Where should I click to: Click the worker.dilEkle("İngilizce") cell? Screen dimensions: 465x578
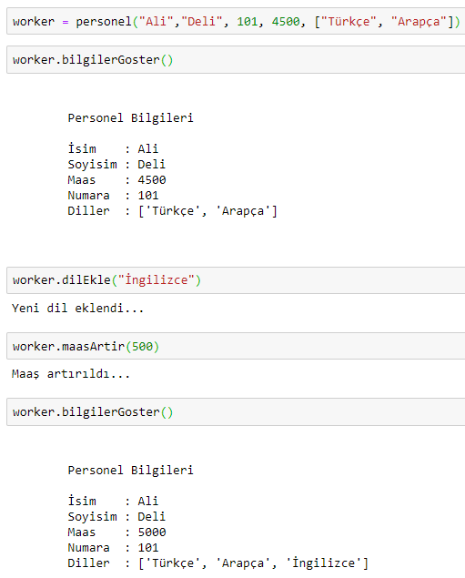point(236,280)
